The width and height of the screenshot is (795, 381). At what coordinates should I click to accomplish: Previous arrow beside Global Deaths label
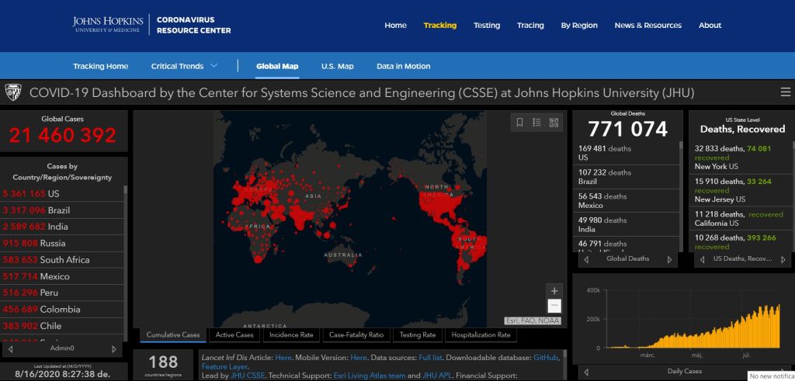[x=586, y=259]
